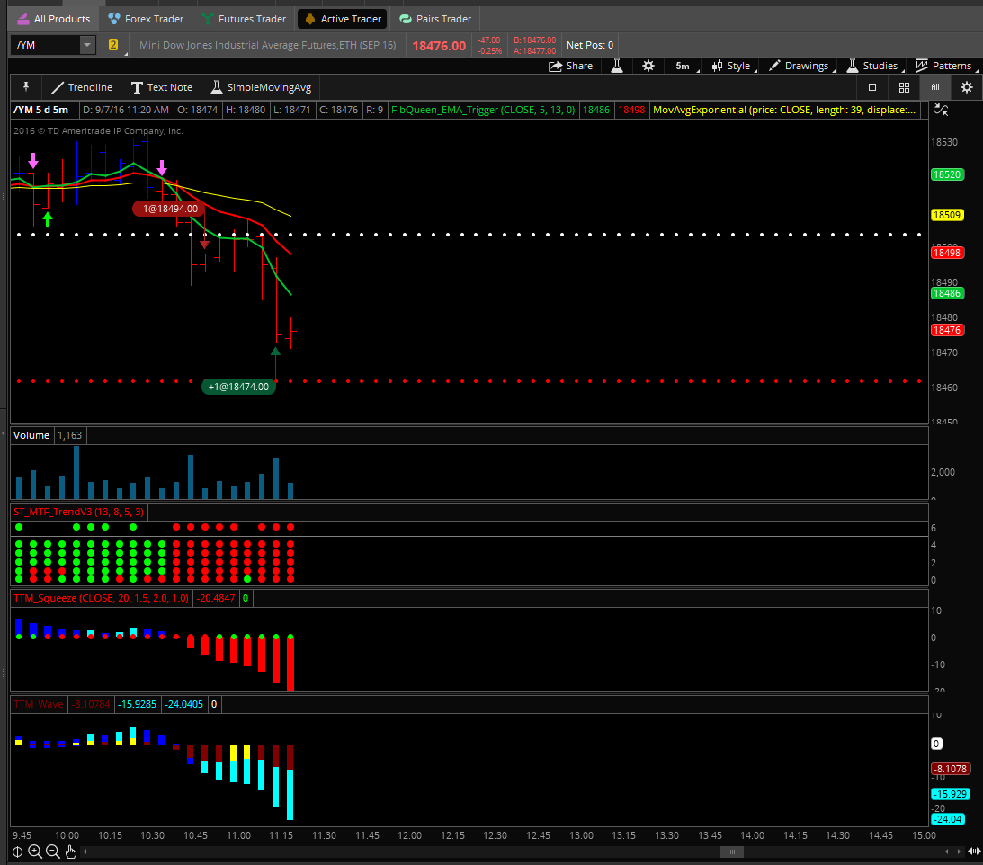Image resolution: width=983 pixels, height=865 pixels.
Task: Open the Pairs Trader tab
Action: click(x=435, y=19)
